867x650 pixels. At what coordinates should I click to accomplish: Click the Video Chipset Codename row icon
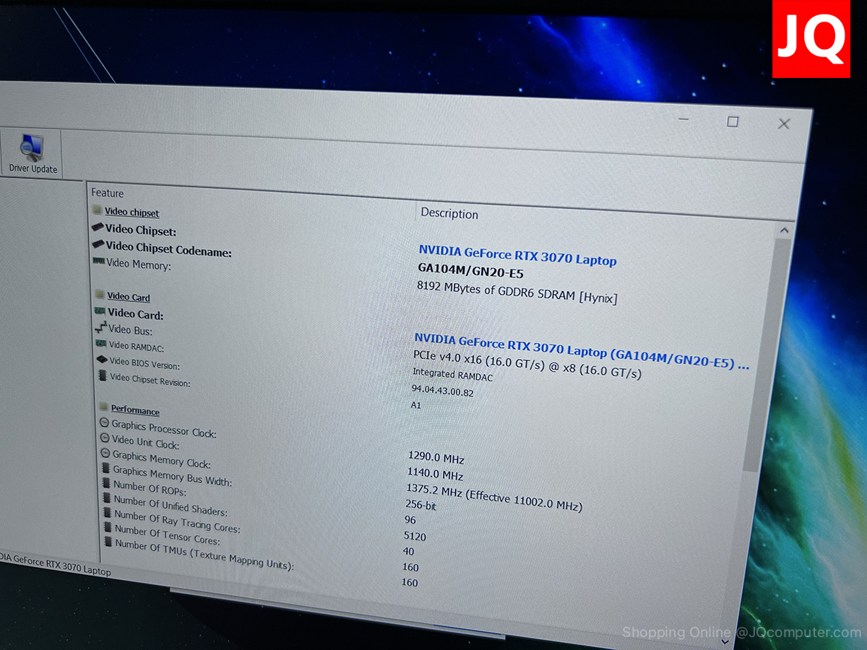98,244
